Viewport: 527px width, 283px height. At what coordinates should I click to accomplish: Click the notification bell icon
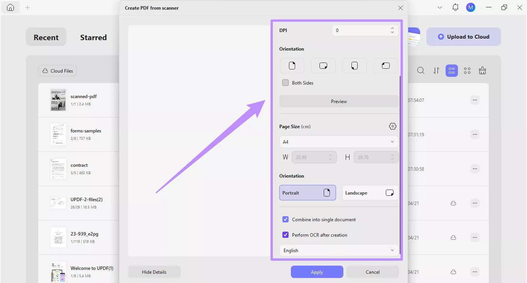click(455, 7)
